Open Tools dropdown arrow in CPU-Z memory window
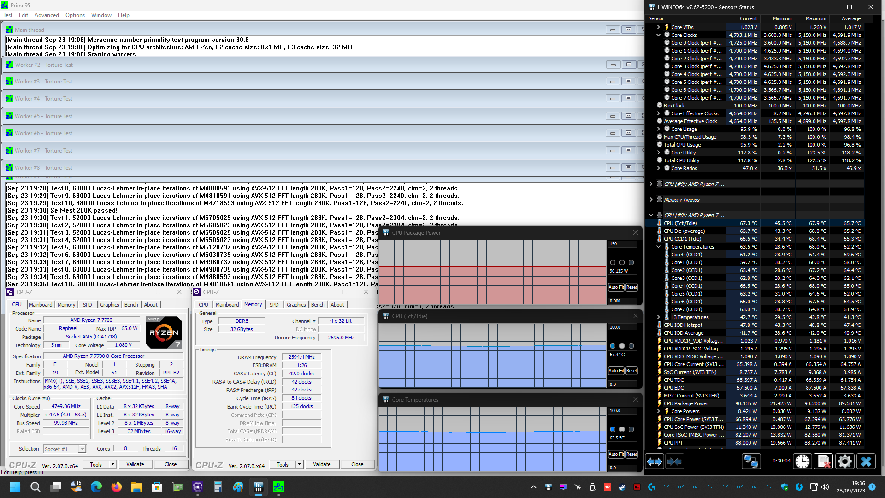 [299, 464]
